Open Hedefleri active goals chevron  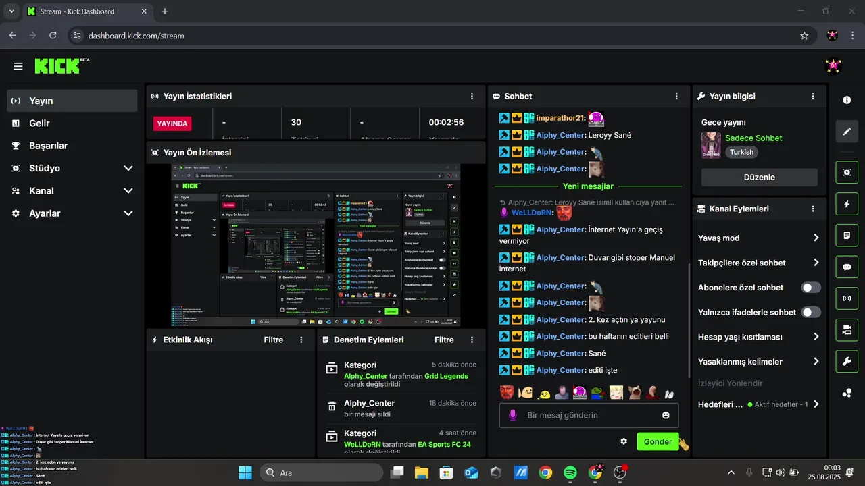click(x=816, y=404)
